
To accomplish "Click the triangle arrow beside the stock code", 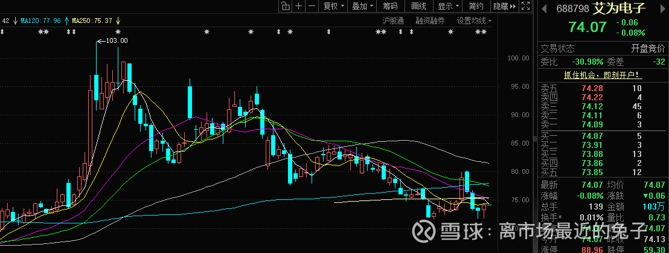I will (545, 8).
